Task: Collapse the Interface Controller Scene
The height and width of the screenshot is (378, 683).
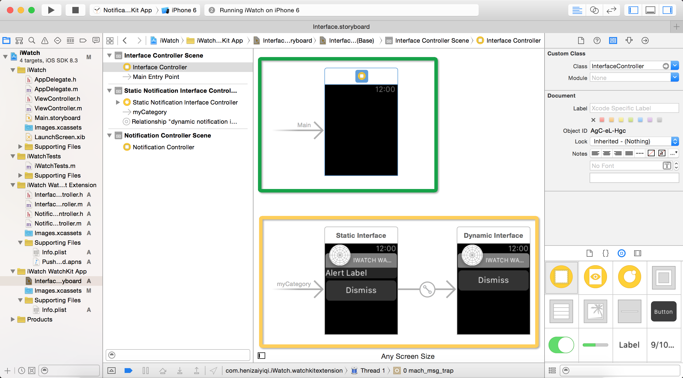Action: tap(109, 55)
